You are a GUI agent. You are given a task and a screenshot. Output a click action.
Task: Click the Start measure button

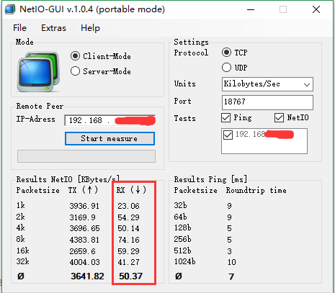(x=110, y=138)
